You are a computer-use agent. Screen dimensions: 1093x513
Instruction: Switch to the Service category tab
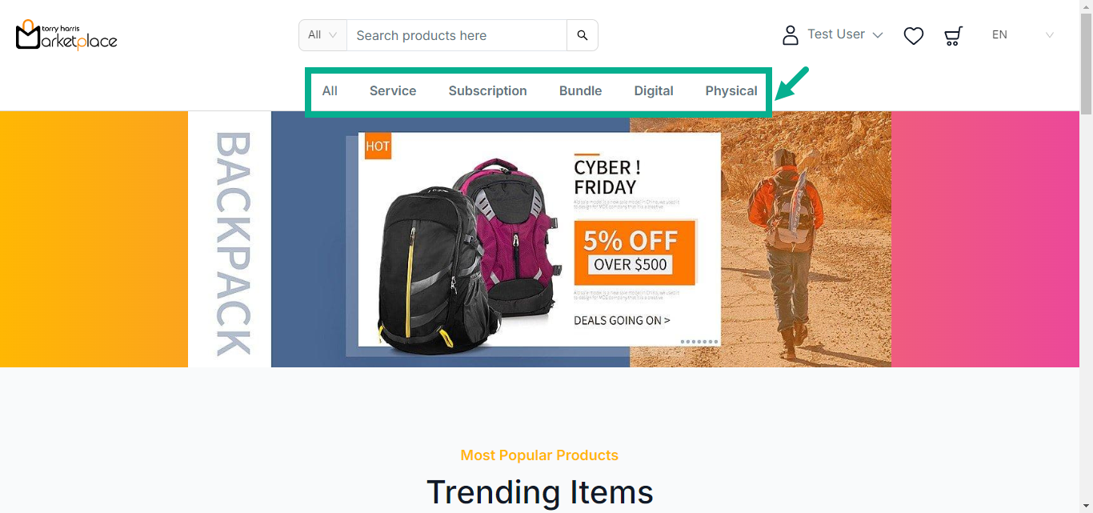393,91
